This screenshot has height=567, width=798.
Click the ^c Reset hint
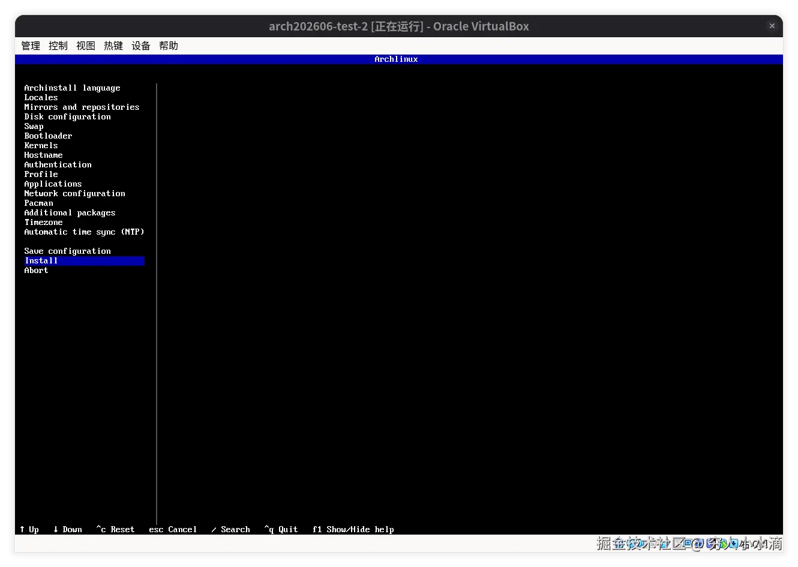click(115, 529)
